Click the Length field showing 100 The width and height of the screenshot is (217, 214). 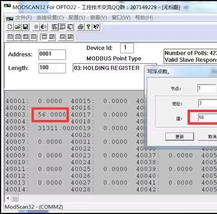click(x=52, y=68)
